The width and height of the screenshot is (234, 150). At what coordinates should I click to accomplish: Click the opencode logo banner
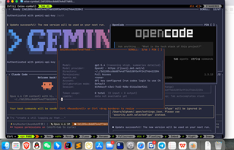pos(164,33)
